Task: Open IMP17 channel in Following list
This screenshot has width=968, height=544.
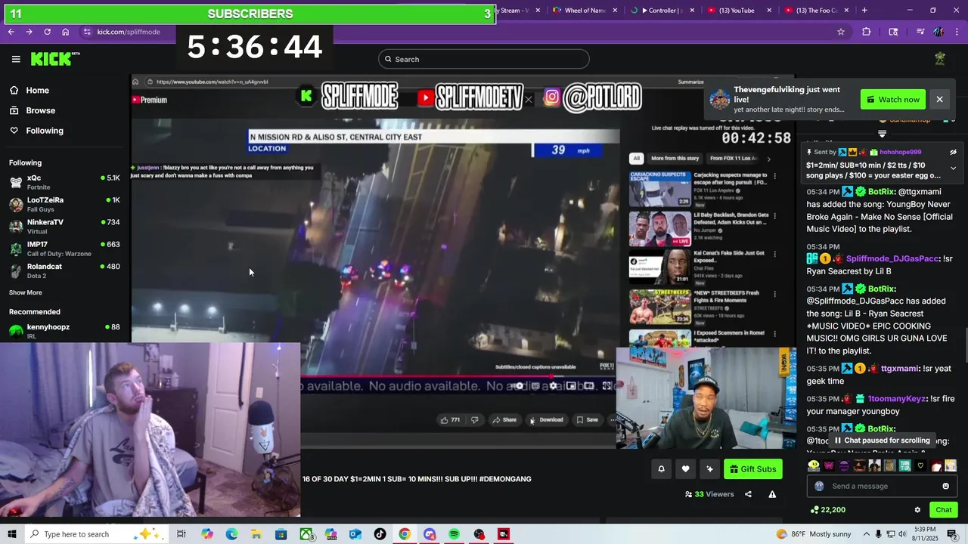Action: (x=64, y=249)
